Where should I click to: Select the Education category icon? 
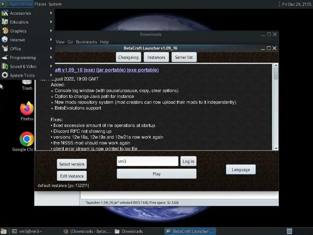5,22
